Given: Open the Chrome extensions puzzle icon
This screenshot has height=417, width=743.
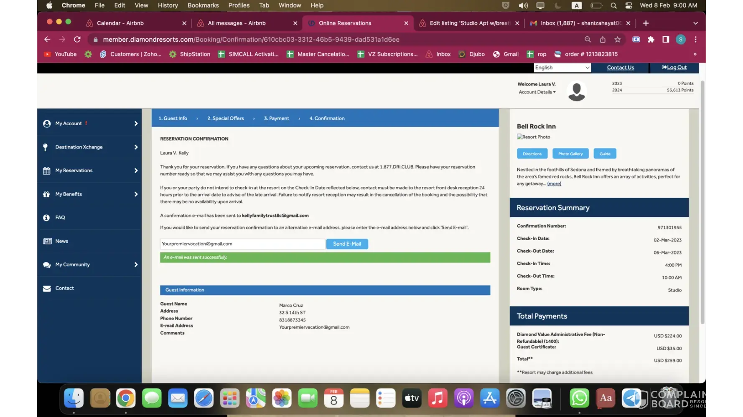Looking at the screenshot, I should tap(651, 39).
